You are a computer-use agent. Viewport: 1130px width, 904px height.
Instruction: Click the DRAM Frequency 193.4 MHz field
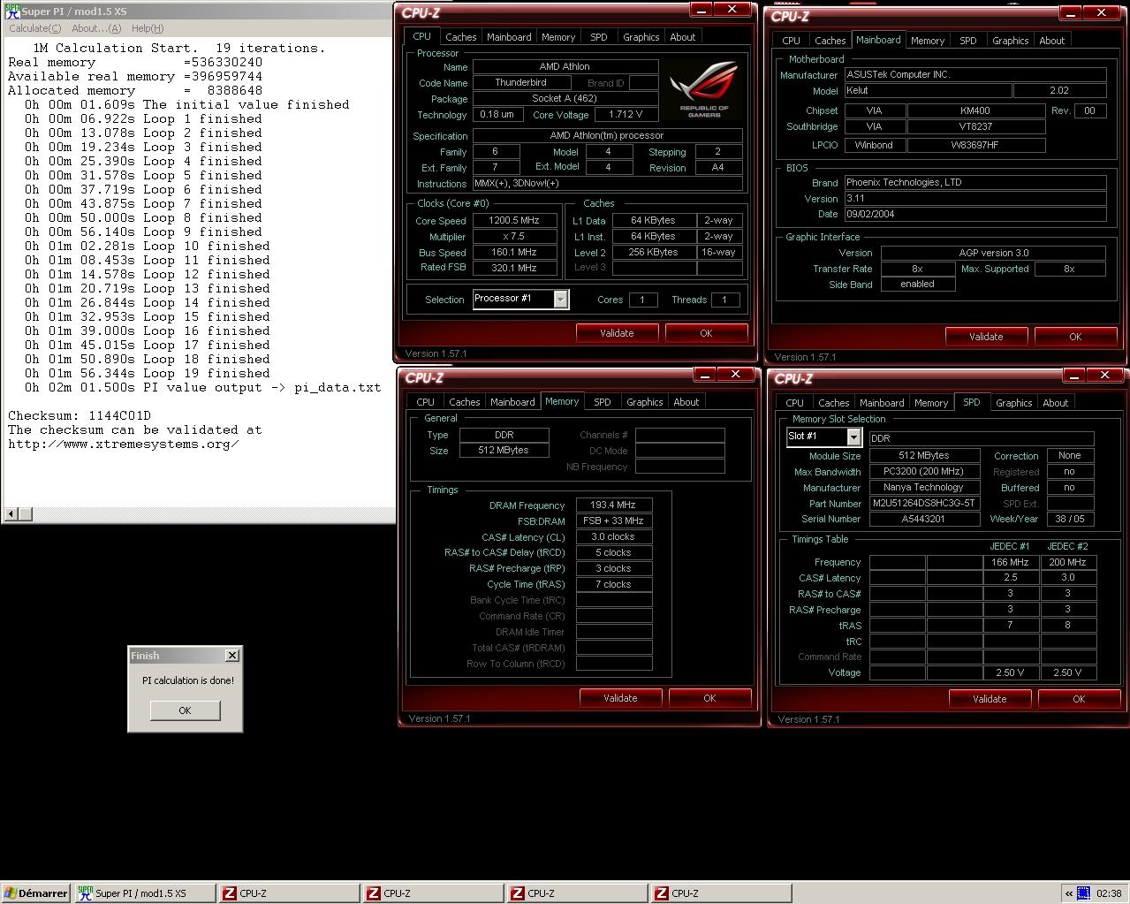(614, 505)
